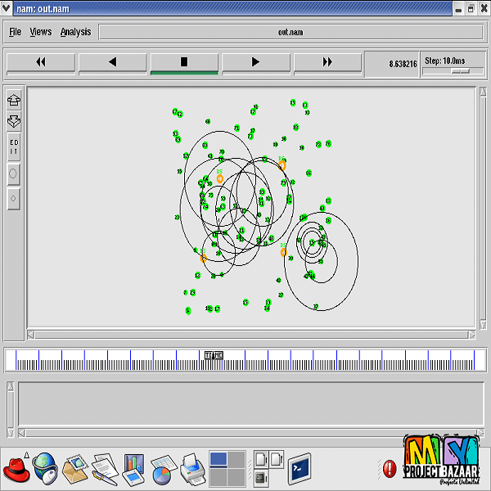This screenshot has height=491, width=491.
Task: Play the animation backward
Action: pyautogui.click(x=112, y=62)
